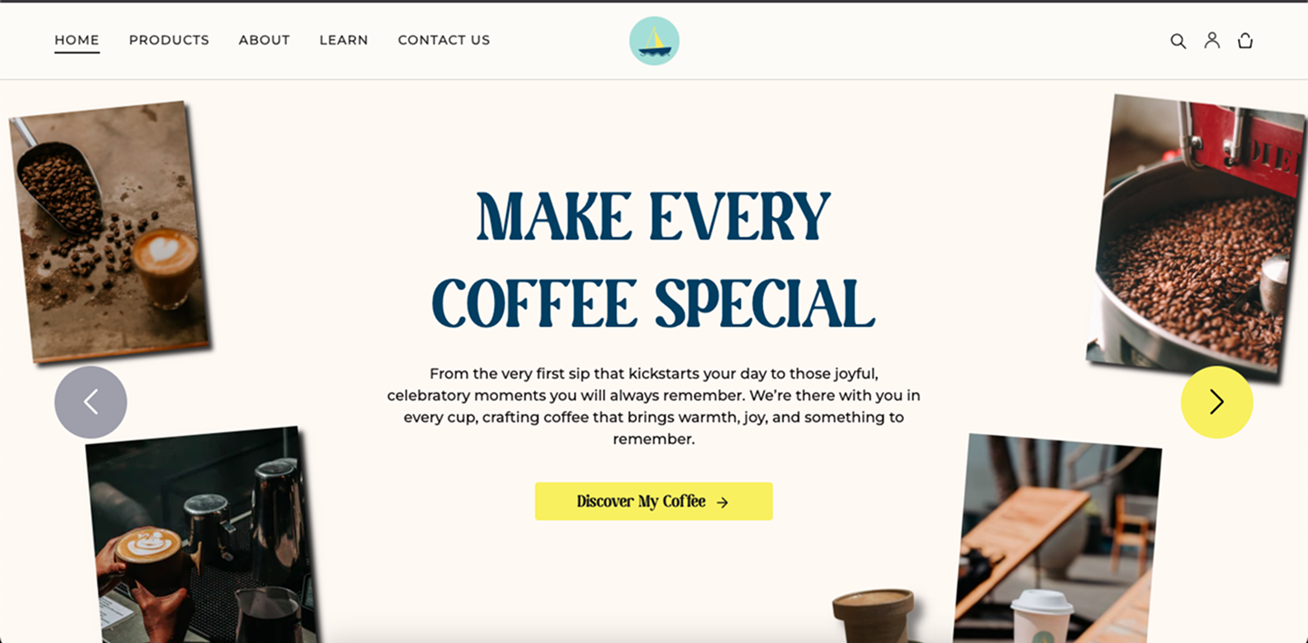The width and height of the screenshot is (1308, 643).
Task: Open the PRODUCTS menu item
Action: point(169,40)
